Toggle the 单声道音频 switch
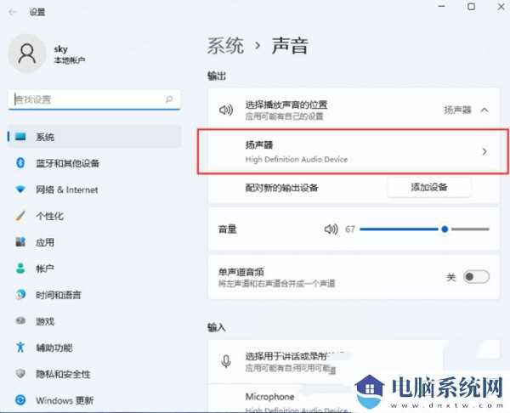The image size is (510, 413). pos(476,277)
